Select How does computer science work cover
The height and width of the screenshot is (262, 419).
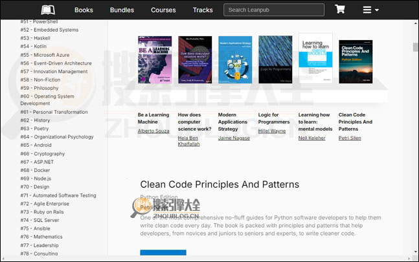coord(195,60)
